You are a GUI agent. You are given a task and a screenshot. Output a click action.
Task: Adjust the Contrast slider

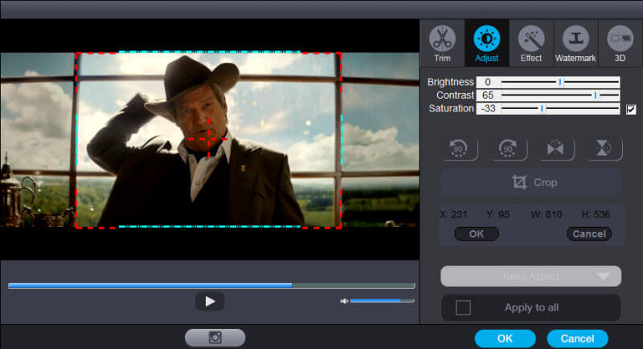coord(559,95)
